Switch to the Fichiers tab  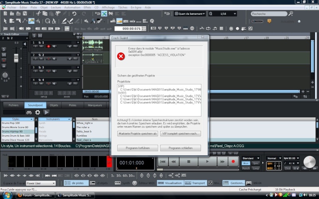click(x=14, y=105)
